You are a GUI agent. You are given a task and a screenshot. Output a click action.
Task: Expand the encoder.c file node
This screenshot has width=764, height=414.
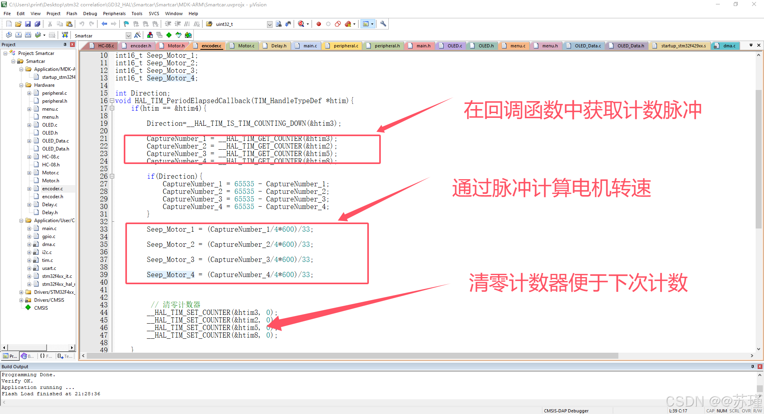29,189
